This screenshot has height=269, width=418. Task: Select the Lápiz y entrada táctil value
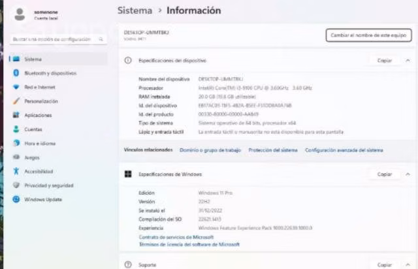271,132
